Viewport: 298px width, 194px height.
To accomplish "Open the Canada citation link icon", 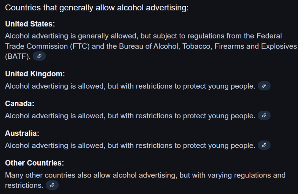I will (264, 115).
